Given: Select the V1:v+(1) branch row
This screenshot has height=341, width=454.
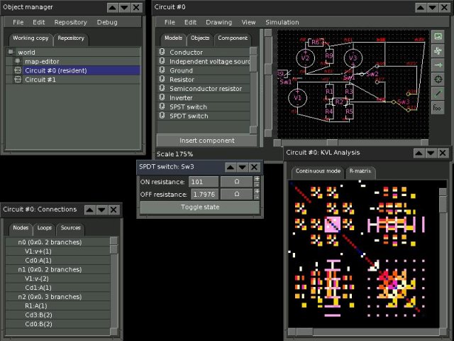Looking at the screenshot, I should pos(58,251).
